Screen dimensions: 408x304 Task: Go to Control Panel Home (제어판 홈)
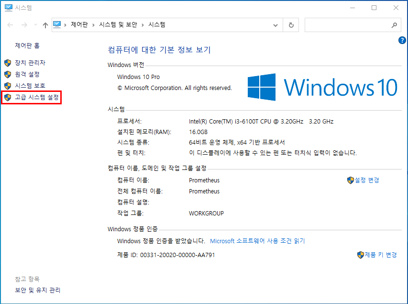coord(27,45)
